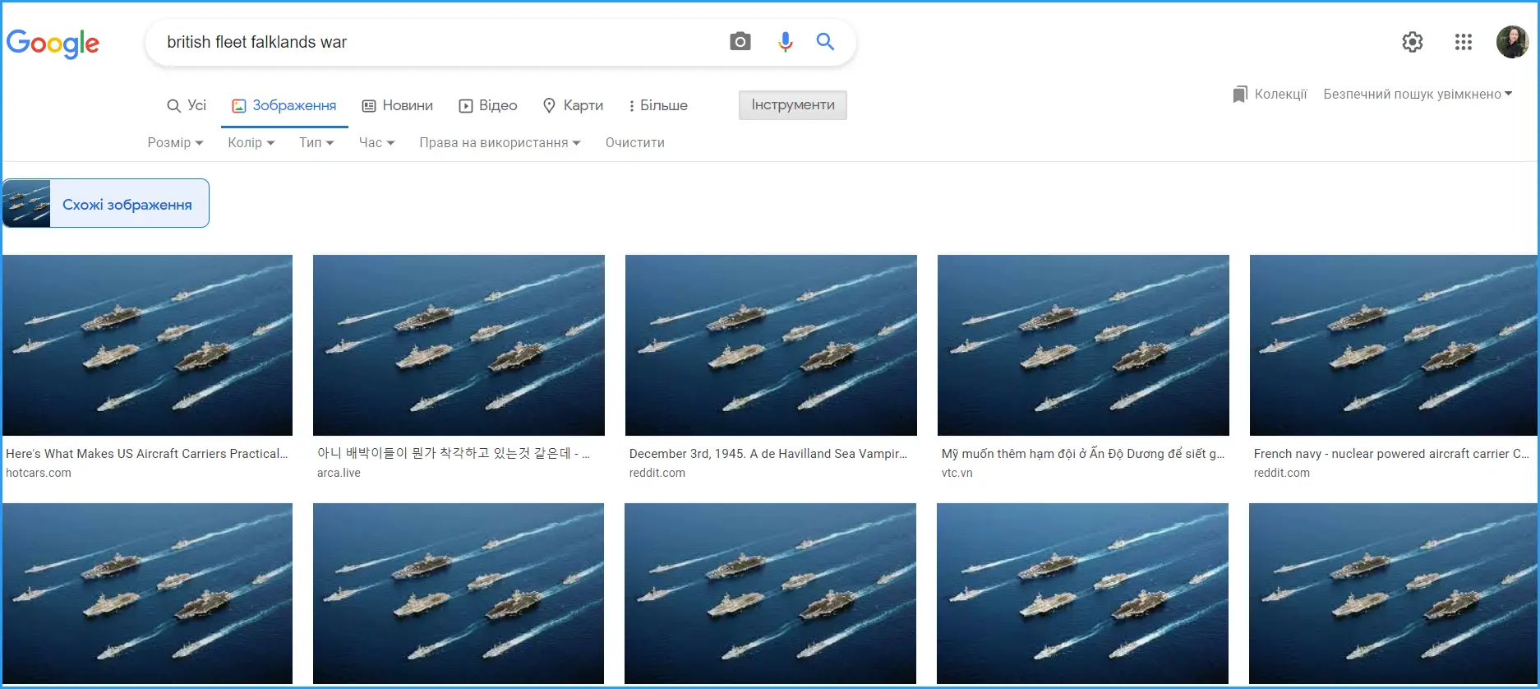Toggle the Інструменти button
Viewport: 1540px width, 689px height.
tap(793, 105)
